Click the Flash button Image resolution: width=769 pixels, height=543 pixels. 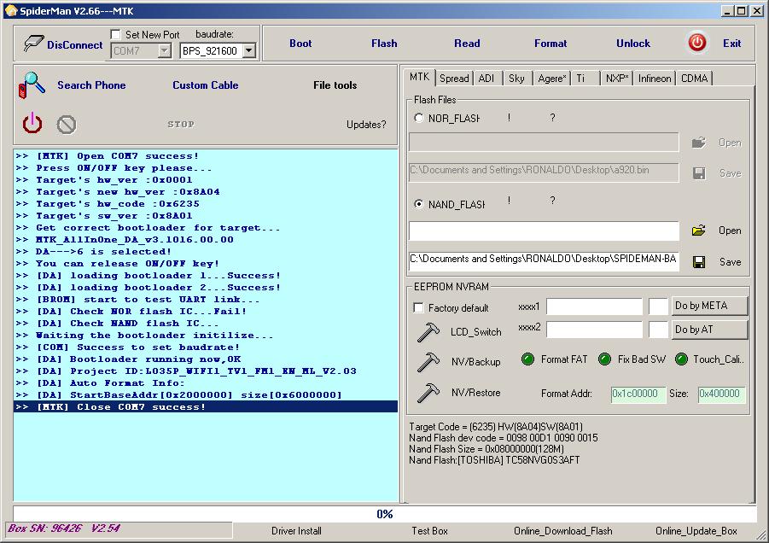[x=384, y=44]
